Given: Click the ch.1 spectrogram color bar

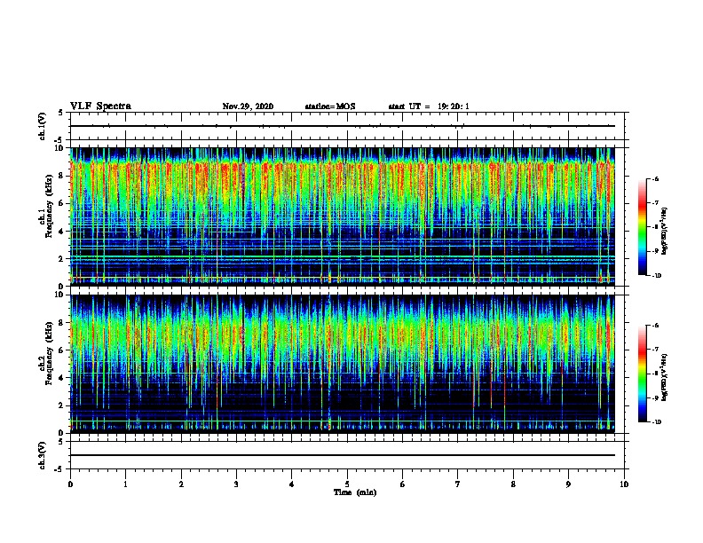Looking at the screenshot, I should pos(642,227).
